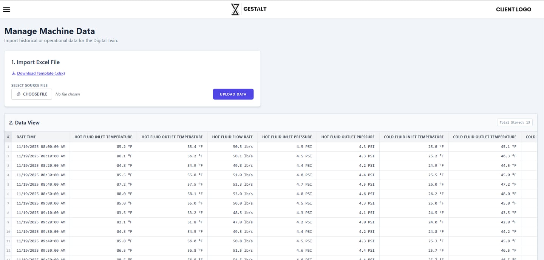Screen dimensions: 544x260
Task: Click the 4.1 PSI outlet pressure value
Action: pyautogui.click(x=366, y=212)
